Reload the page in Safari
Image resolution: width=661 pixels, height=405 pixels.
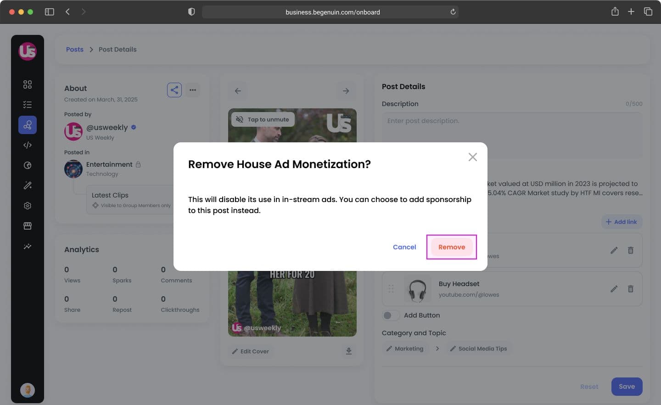(453, 12)
